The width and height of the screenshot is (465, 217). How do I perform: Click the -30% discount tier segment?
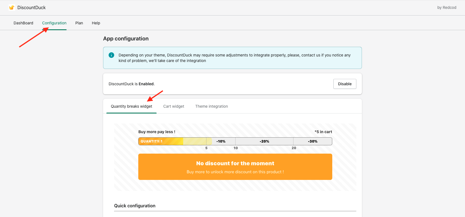313,141
